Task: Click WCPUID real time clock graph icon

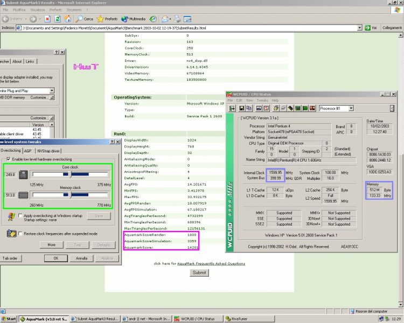Action: (x=259, y=108)
